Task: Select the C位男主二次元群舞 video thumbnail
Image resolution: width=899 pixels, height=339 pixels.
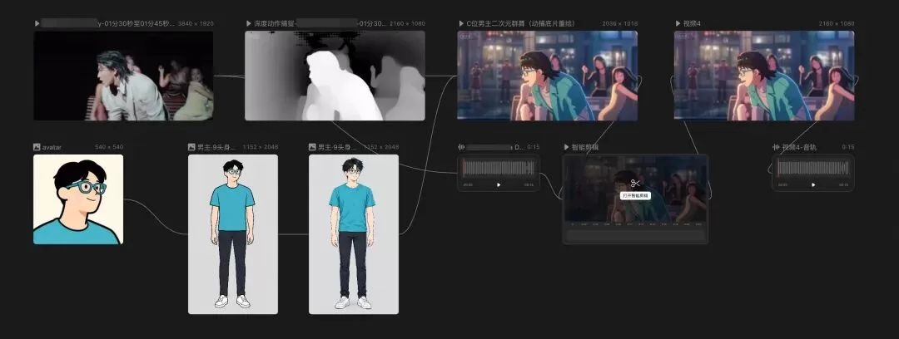Action: (548, 76)
